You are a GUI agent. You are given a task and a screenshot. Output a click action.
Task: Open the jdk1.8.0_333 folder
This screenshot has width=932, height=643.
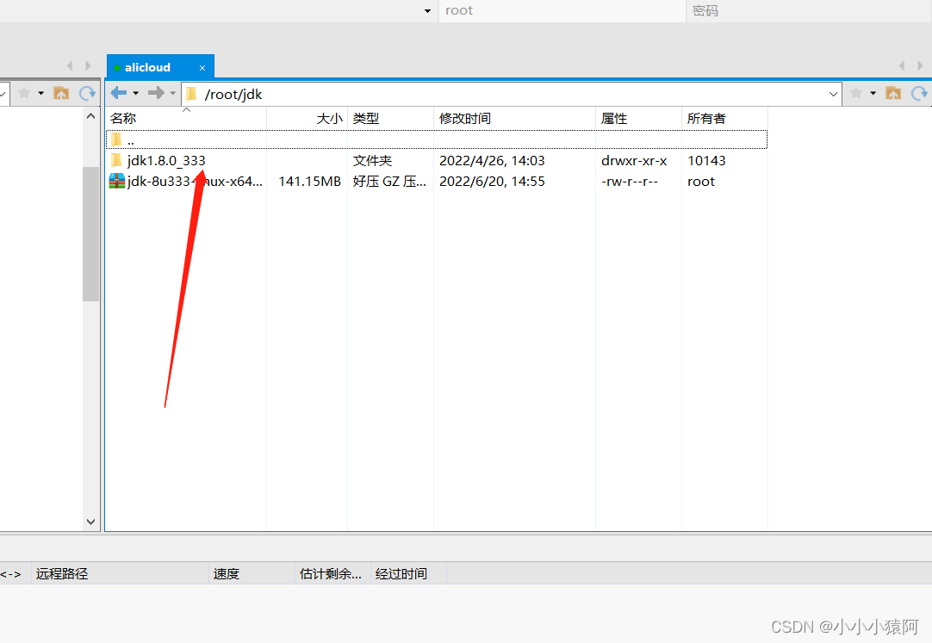[x=166, y=160]
